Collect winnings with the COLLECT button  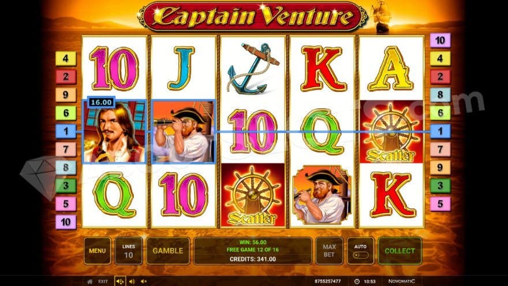(x=400, y=251)
